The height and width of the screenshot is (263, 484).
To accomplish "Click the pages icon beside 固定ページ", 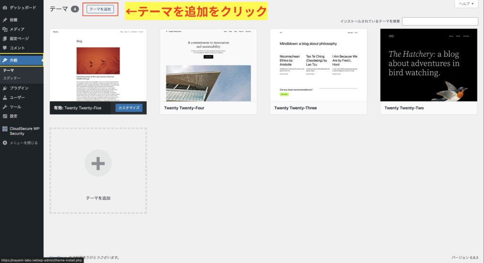I will [x=5, y=38].
